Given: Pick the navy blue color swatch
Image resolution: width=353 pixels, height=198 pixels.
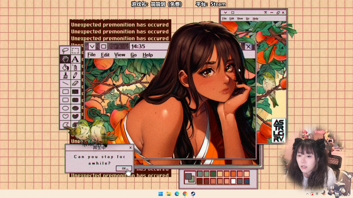Looking at the screenshot, I should [x=247, y=181].
